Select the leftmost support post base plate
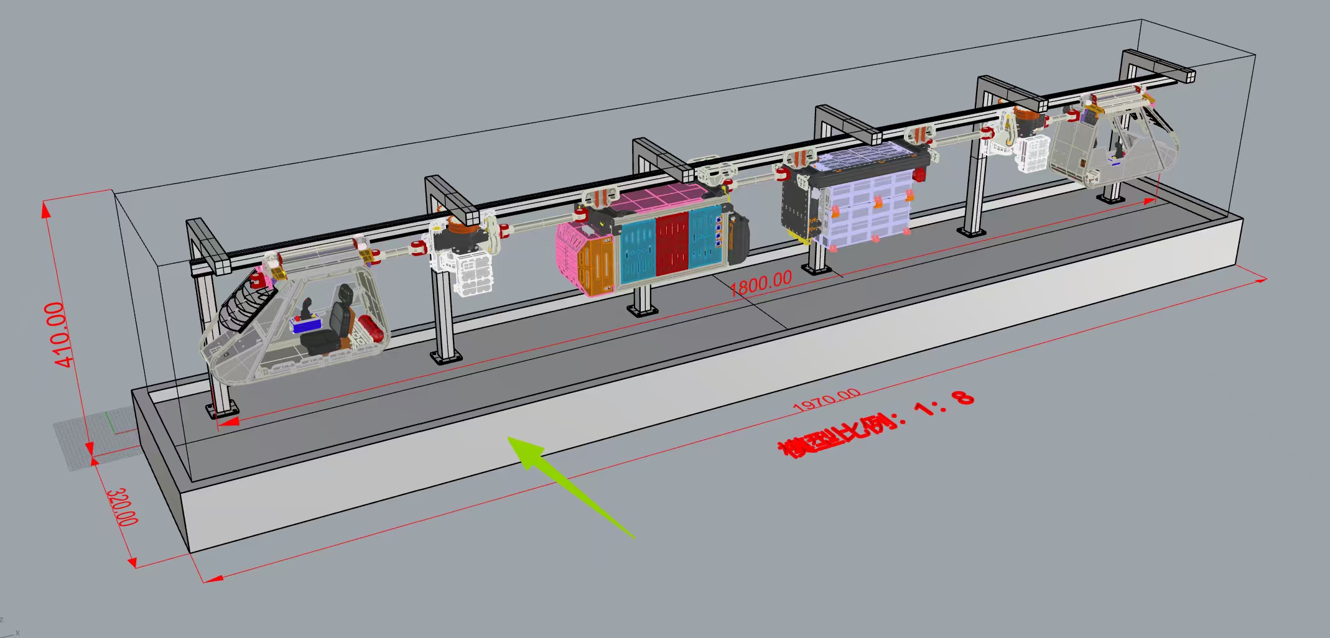This screenshot has width=1330, height=638. 222,410
